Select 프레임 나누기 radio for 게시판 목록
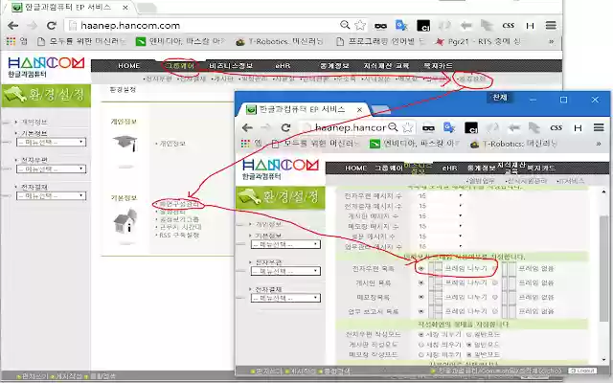 [421, 283]
